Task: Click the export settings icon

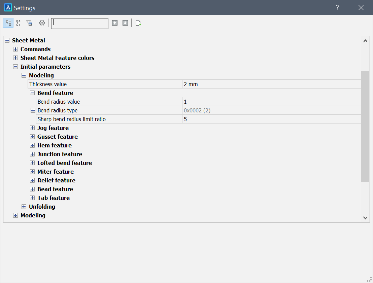Action: click(x=138, y=23)
